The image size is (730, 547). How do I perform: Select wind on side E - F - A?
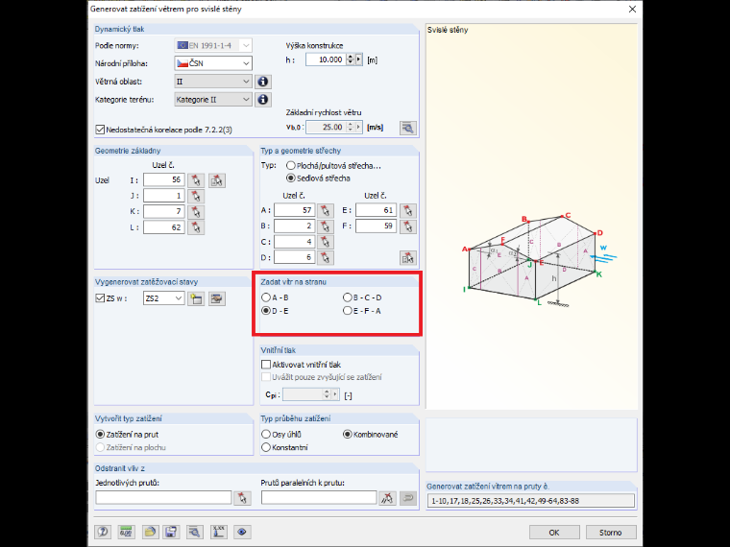(x=348, y=311)
